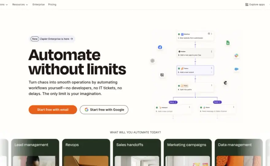Click the Notion app icon

click(162, 75)
